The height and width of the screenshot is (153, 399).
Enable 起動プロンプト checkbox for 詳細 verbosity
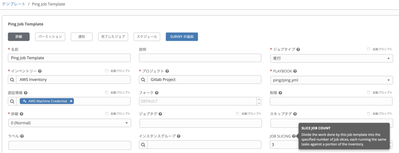[x=107, y=114]
